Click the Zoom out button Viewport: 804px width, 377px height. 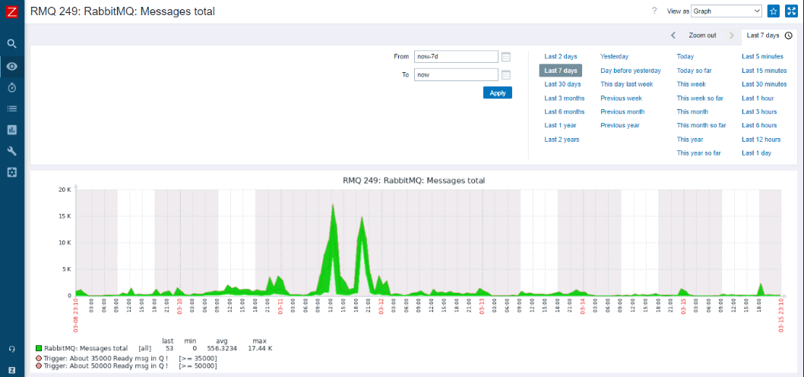click(702, 35)
